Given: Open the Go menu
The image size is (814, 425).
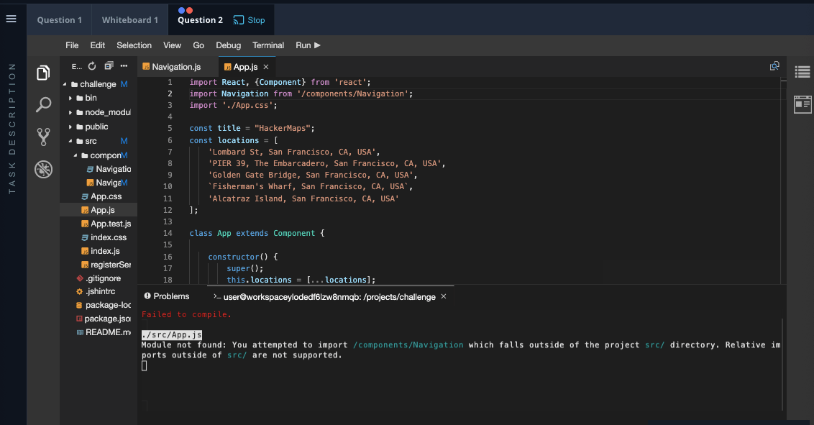Looking at the screenshot, I should click(x=198, y=45).
